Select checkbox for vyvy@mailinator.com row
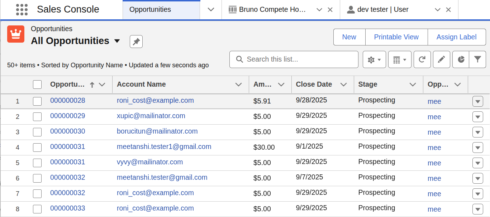This screenshot has width=490, height=217. [37, 163]
